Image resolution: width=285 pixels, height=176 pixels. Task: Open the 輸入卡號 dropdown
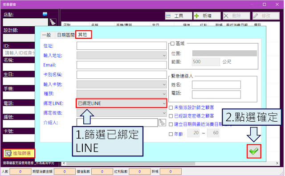(122, 85)
